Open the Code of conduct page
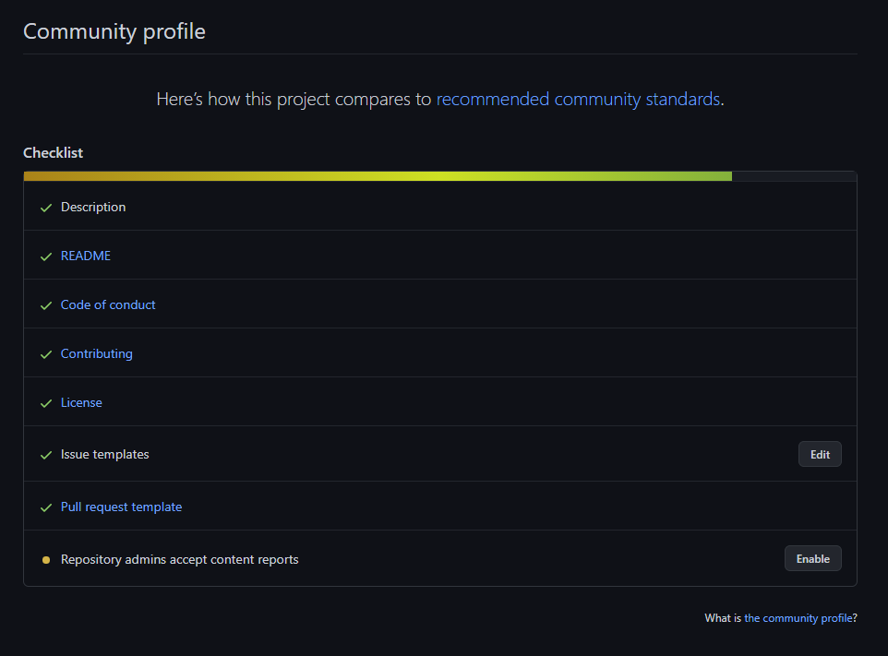The width and height of the screenshot is (888, 656). point(107,304)
